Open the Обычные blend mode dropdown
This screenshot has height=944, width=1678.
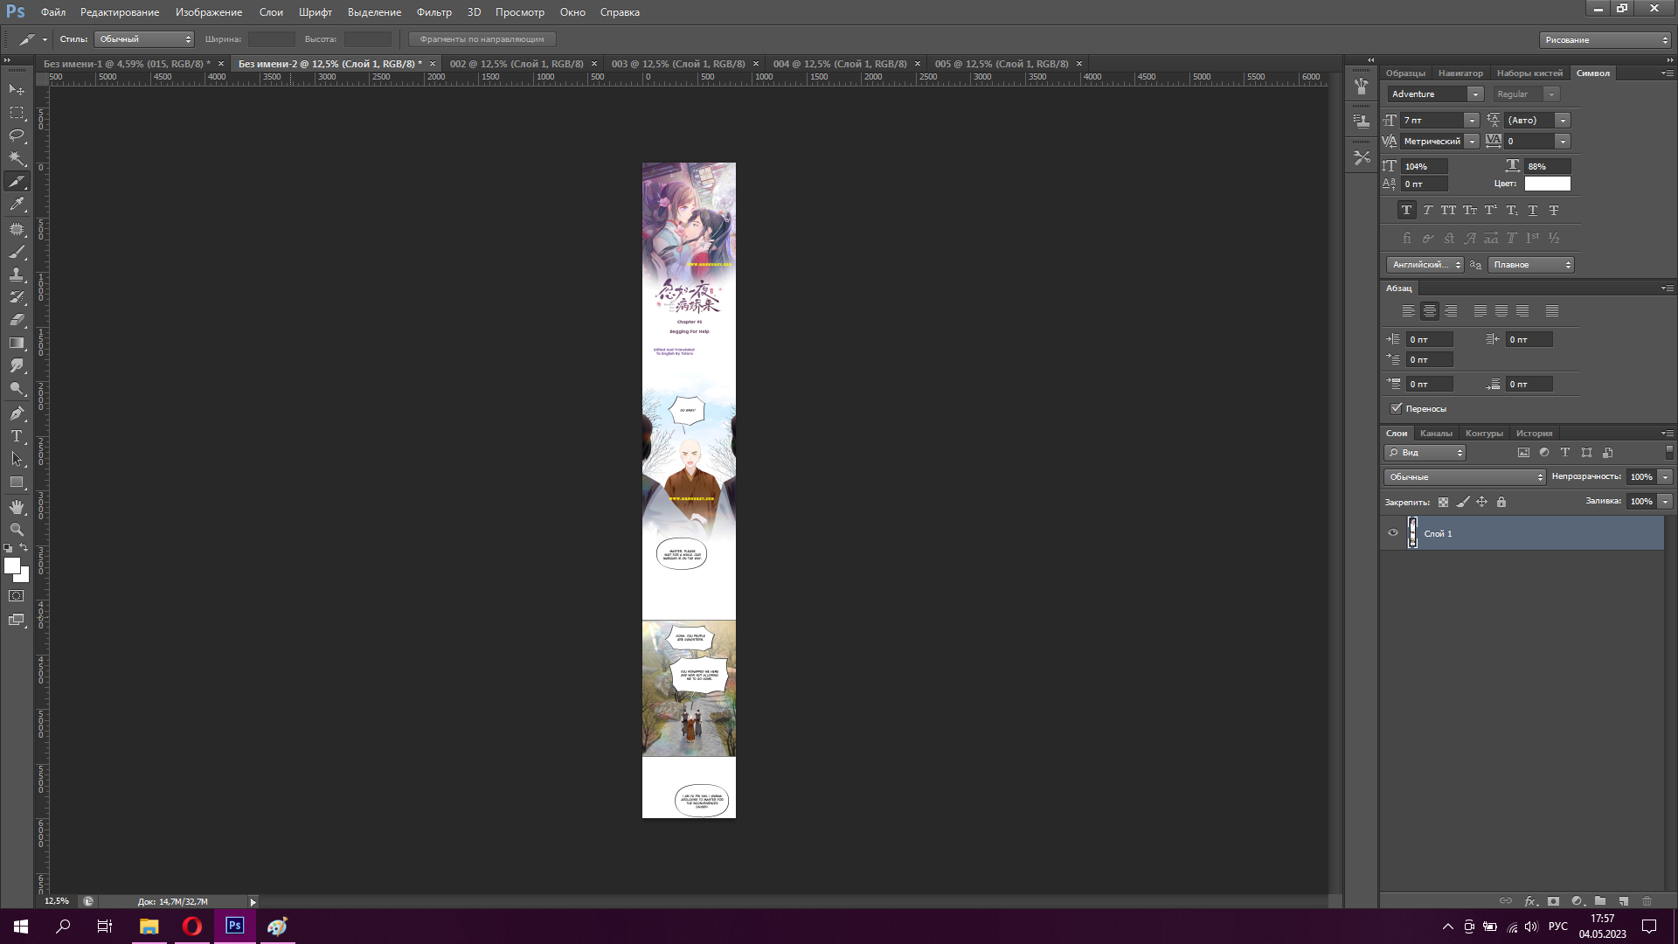click(1465, 477)
